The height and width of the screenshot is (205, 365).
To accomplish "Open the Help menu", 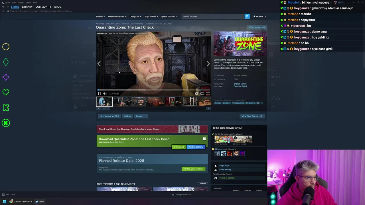I will coord(35,3).
